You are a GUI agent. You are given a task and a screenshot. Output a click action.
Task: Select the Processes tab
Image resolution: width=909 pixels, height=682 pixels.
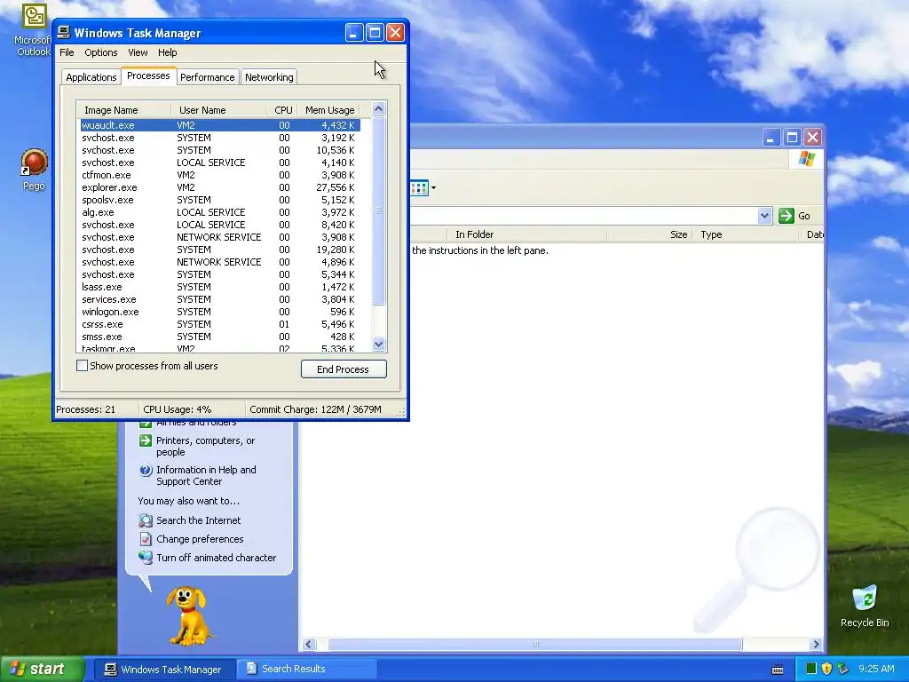(148, 76)
